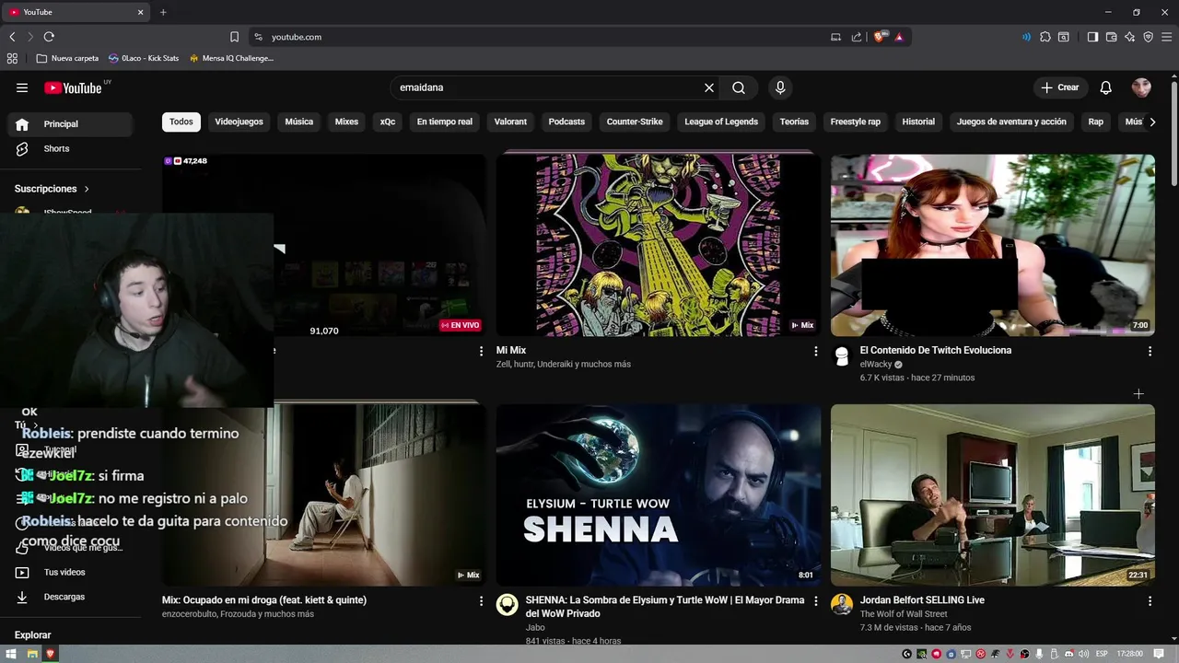1179x663 pixels.
Task: Open the 0Laco - Kick Stats bookmark
Action: tap(144, 58)
